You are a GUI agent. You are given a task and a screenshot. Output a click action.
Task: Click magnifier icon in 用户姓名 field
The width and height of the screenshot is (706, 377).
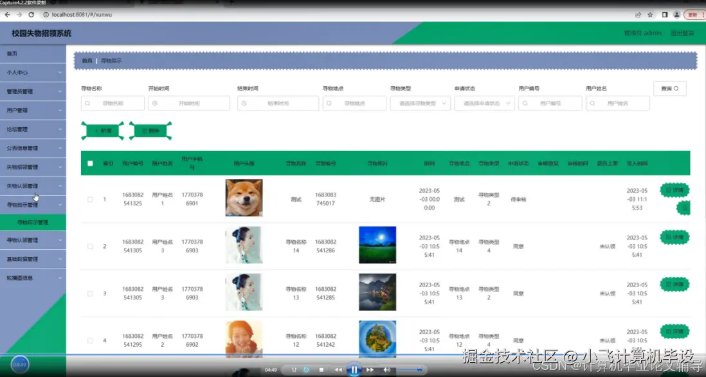pos(593,103)
